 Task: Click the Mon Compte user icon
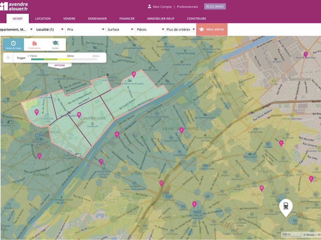tap(149, 6)
